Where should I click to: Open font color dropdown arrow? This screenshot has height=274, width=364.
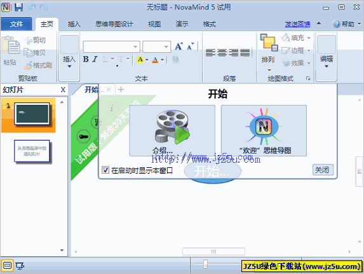click(162, 60)
